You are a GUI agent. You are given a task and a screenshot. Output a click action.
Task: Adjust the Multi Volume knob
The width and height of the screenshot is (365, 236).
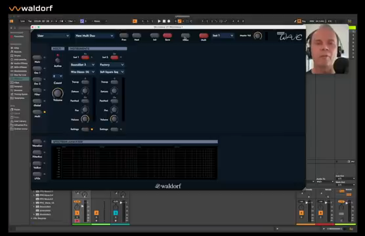point(58,93)
